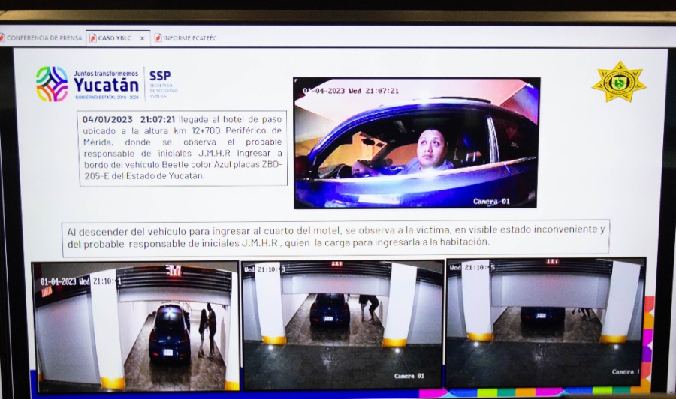676x399 pixels.
Task: Click the rightmost garage camera image
Action: pyautogui.click(x=545, y=322)
